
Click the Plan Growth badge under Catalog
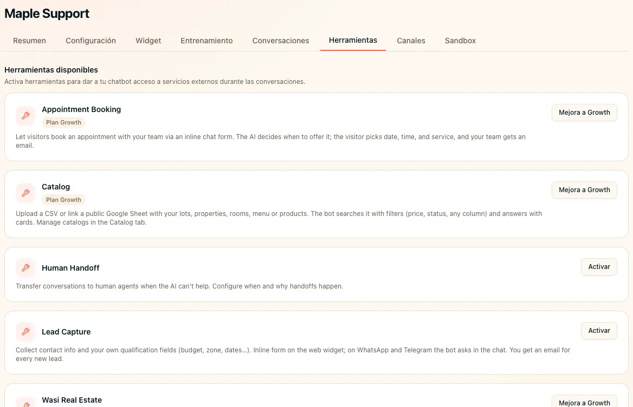[63, 200]
